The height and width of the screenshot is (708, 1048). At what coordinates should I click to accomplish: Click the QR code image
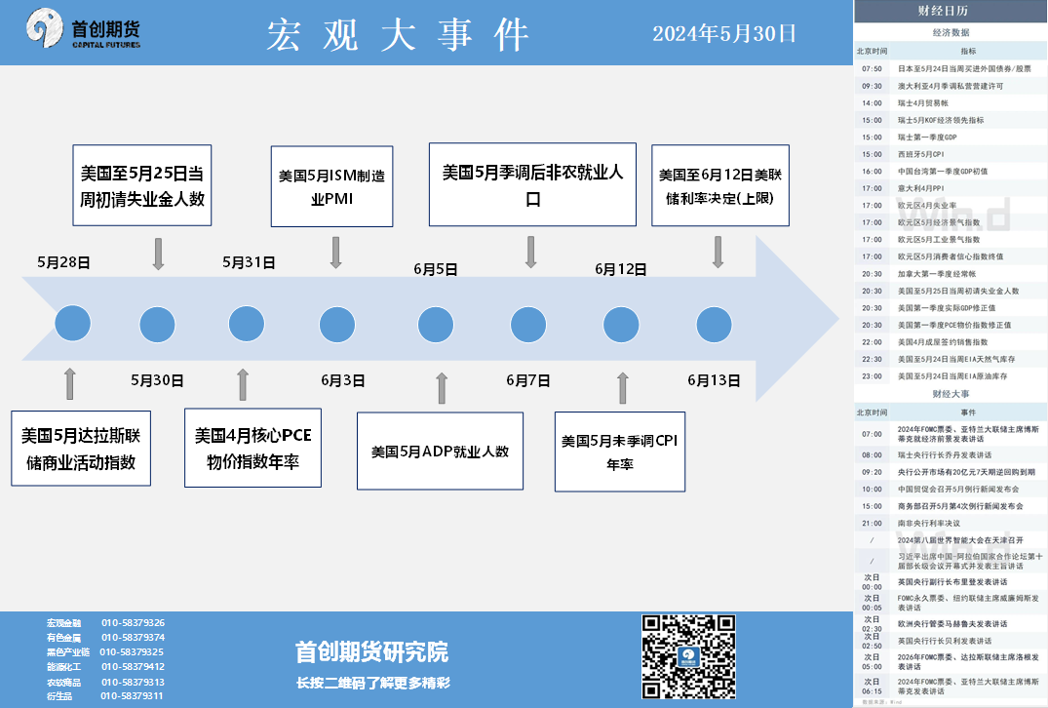(x=688, y=657)
